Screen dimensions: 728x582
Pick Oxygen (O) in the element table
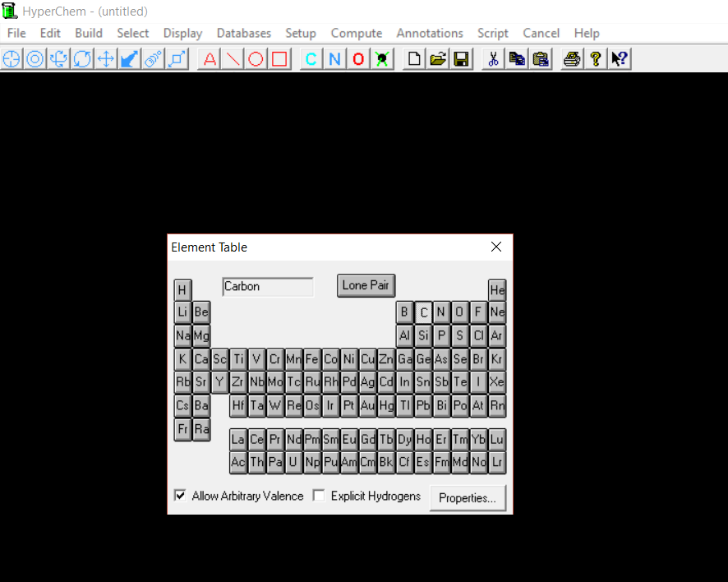tap(459, 312)
